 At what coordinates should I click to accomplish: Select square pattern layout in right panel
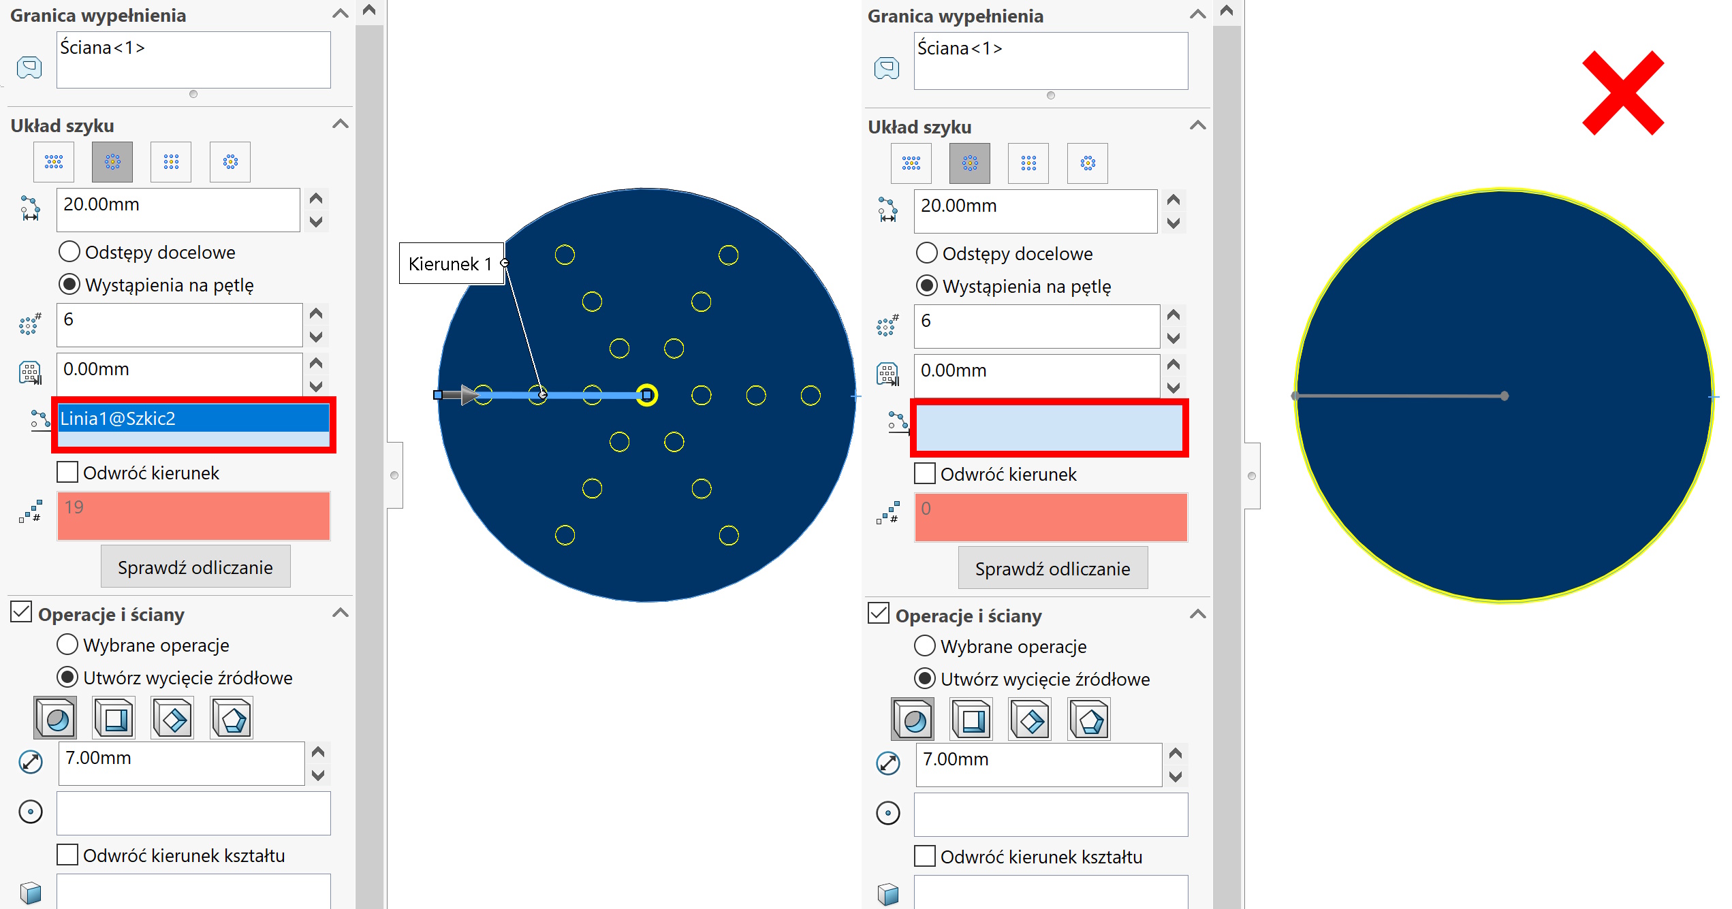pos(1028,163)
